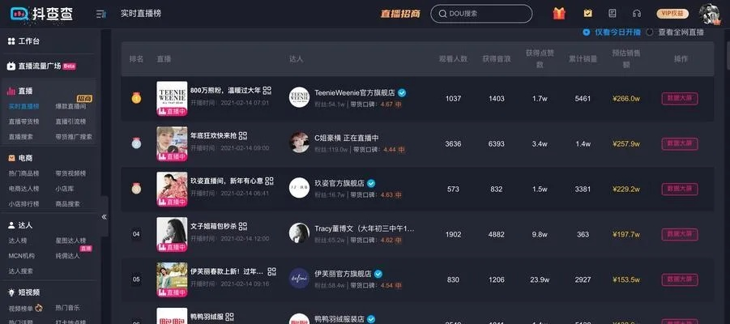Click the QR code icon for 伊芙丽春款上新
Image resolution: width=730 pixels, height=324 pixels.
(x=272, y=271)
